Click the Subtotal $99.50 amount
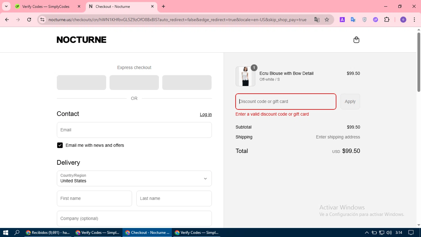This screenshot has height=237, width=421. (x=353, y=127)
